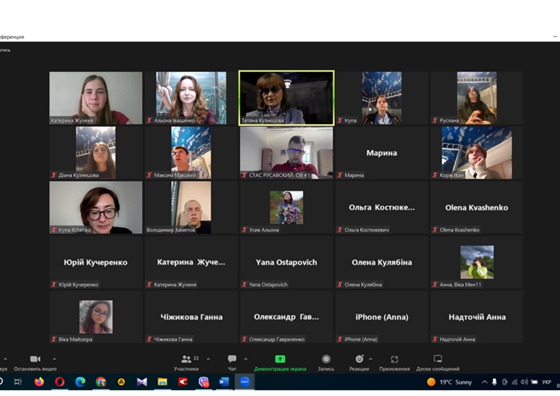Open the Participants panel icon
This screenshot has height=396, width=560.
pyautogui.click(x=186, y=359)
